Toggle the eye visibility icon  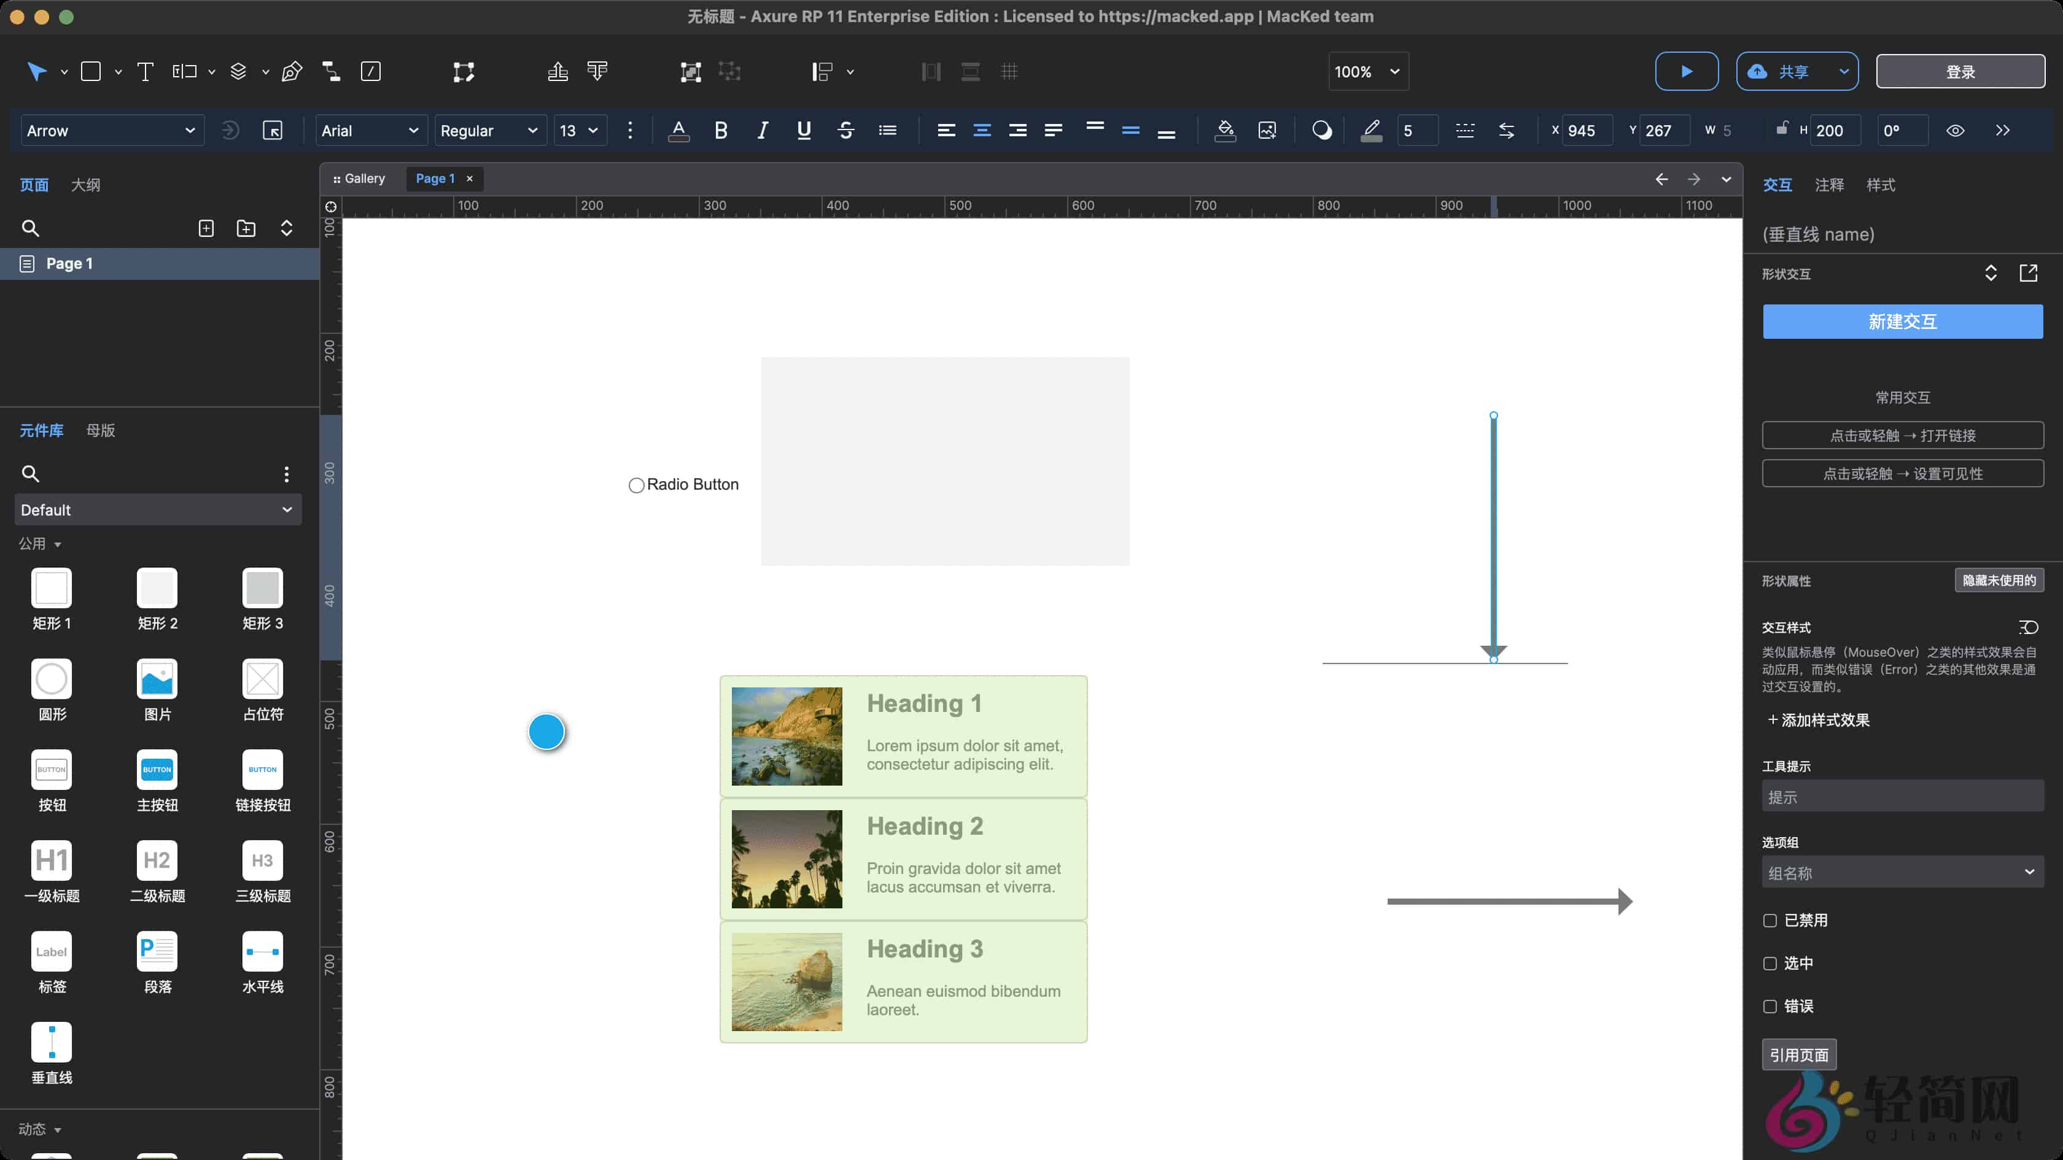pos(1955,131)
